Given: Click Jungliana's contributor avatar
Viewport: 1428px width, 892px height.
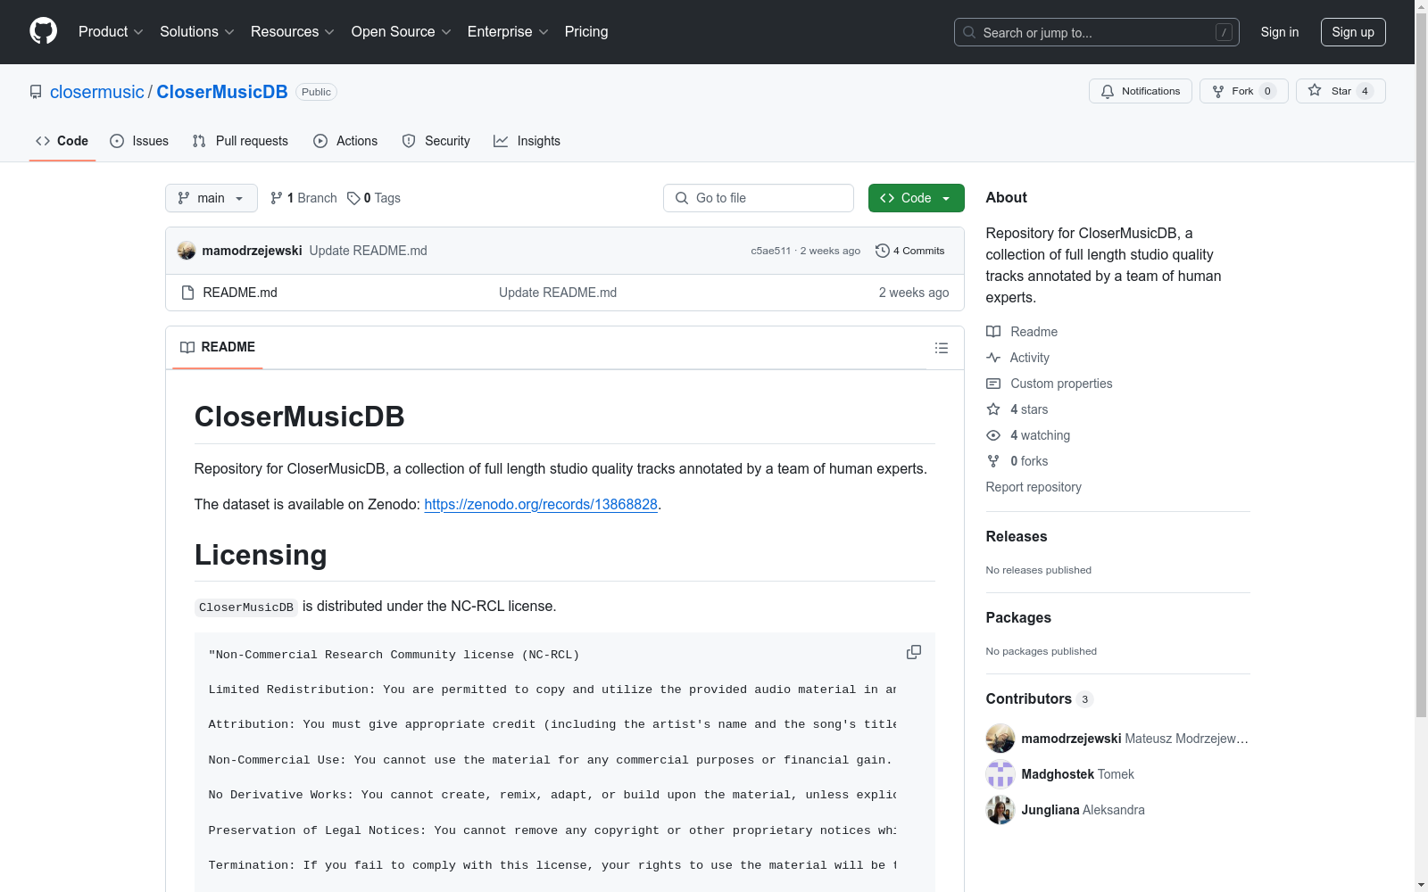Looking at the screenshot, I should [1000, 810].
